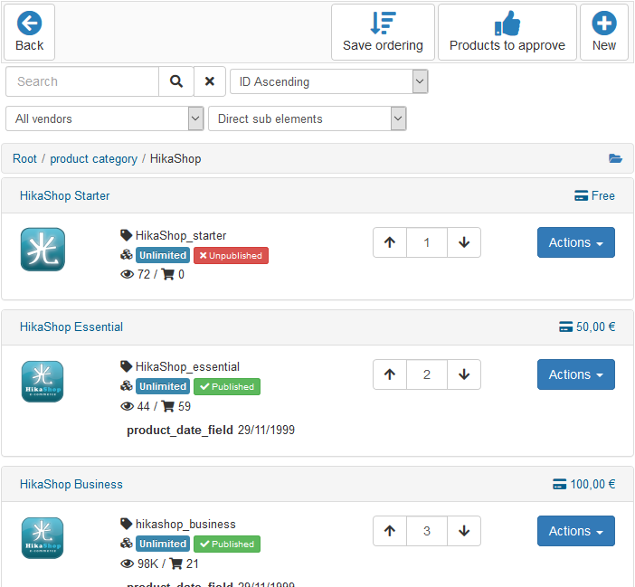The width and height of the screenshot is (635, 587).
Task: Open the ID Ascending sort dropdown
Action: (329, 81)
